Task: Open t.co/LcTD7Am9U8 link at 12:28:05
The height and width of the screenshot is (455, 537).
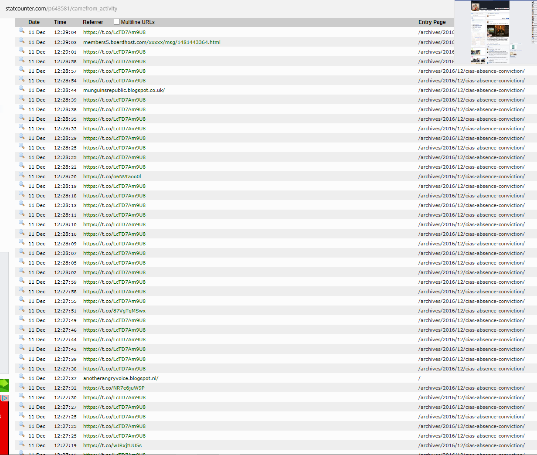Action: click(114, 263)
